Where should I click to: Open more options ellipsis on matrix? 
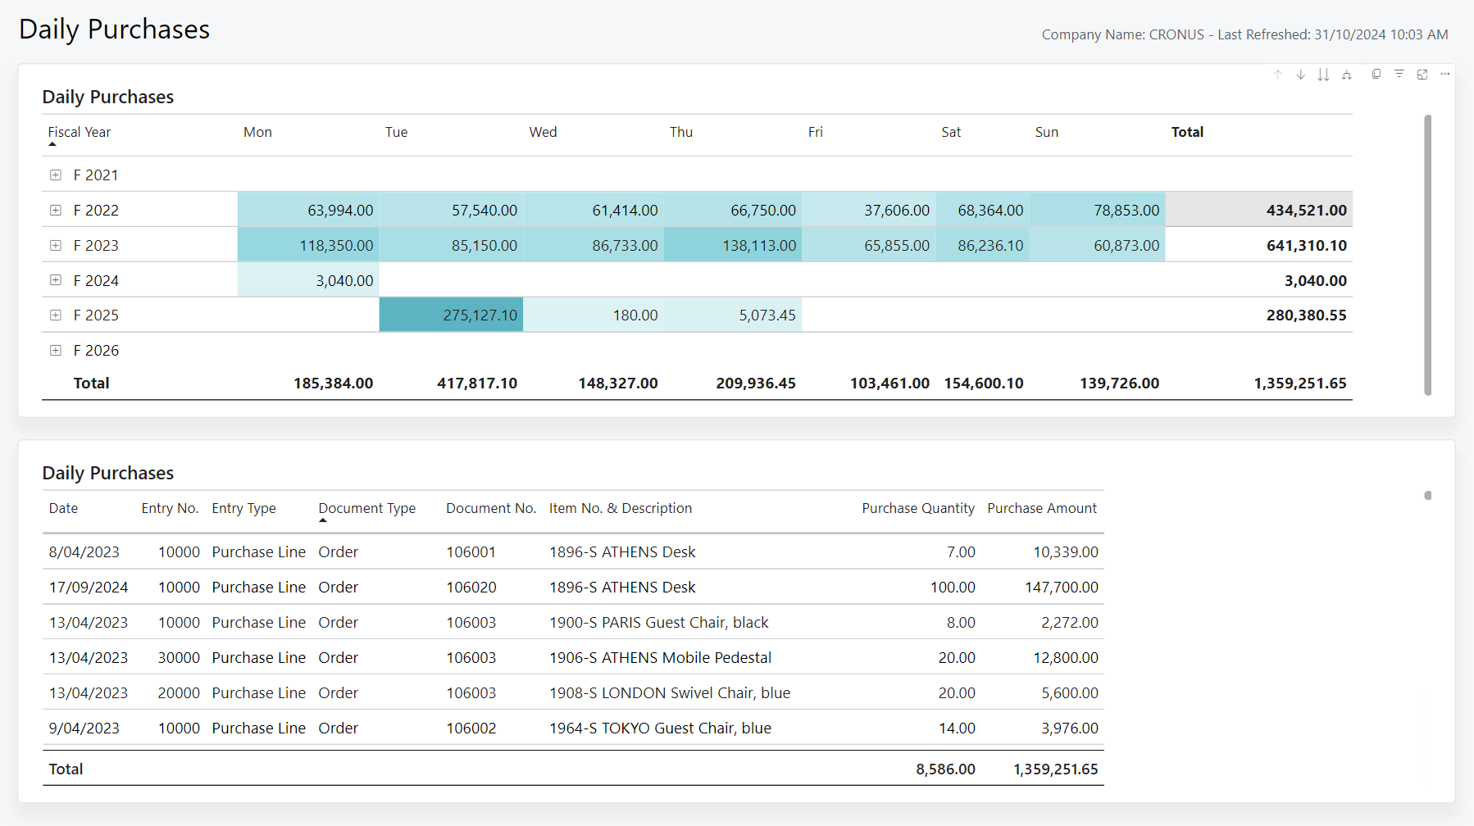click(x=1445, y=74)
